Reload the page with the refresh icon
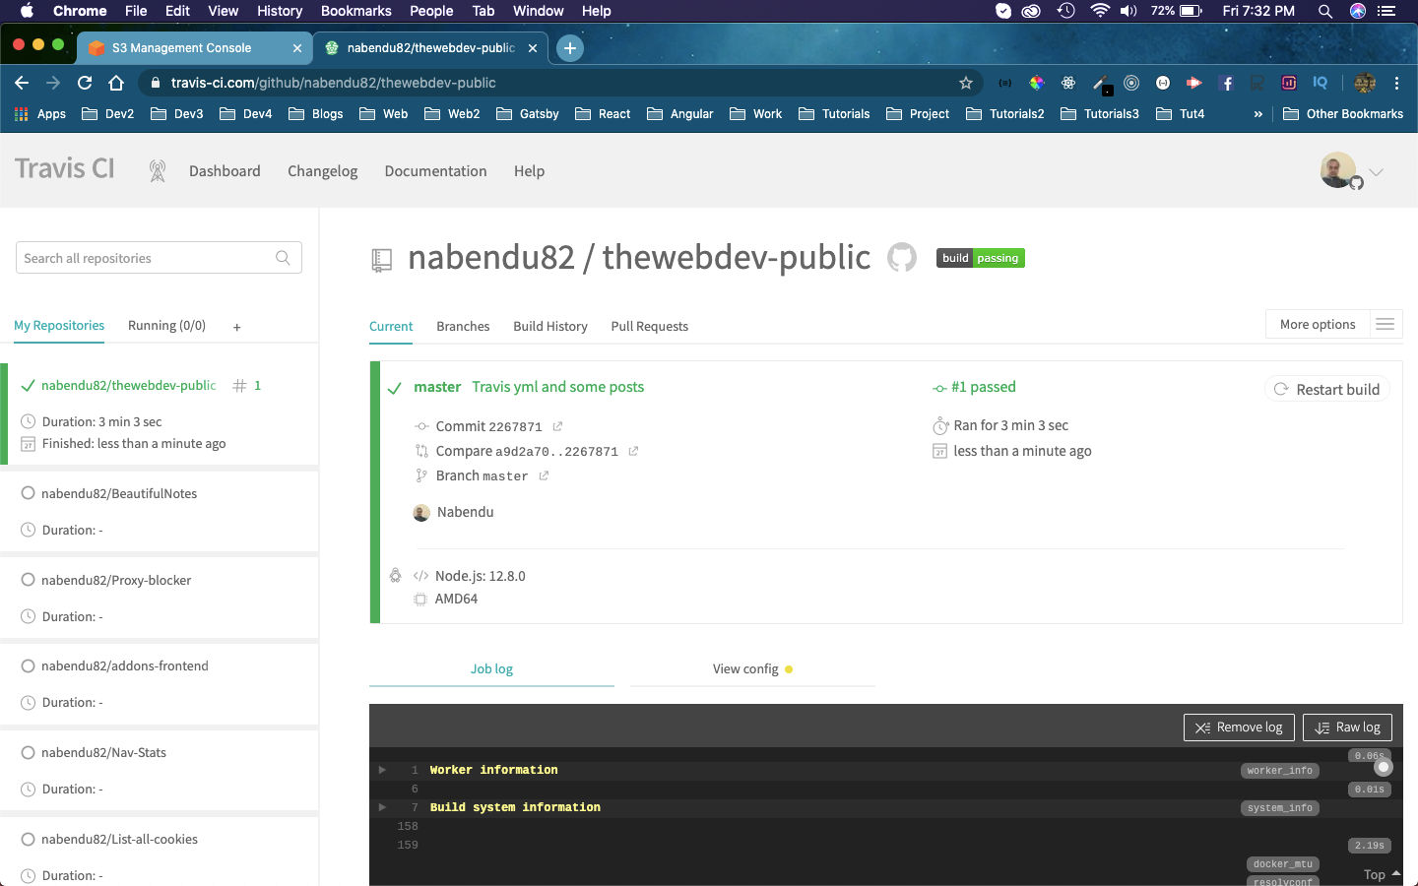 click(x=85, y=83)
